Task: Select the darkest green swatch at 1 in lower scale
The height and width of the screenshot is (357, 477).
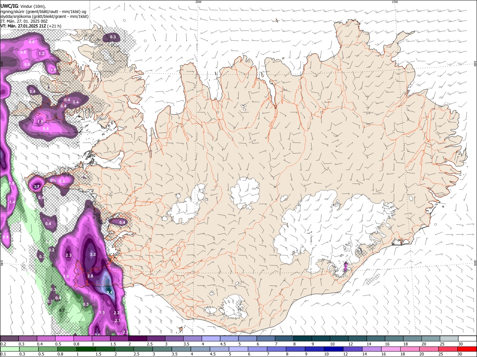Action: 86,349
